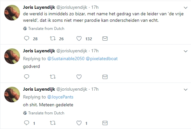Reply to the 'Meteen gedelete' tweet

coord(26,123)
